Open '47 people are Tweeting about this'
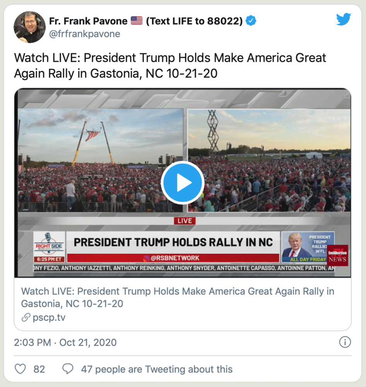This screenshot has height=387, width=366. click(157, 369)
